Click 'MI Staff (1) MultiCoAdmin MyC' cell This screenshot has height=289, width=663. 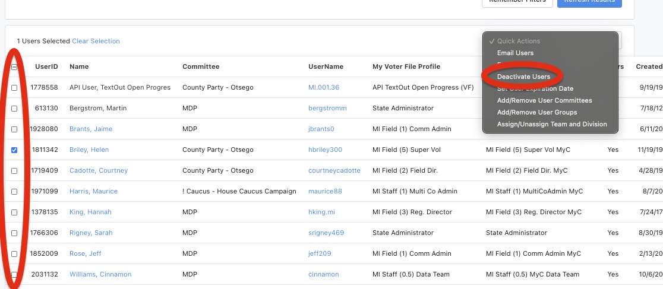535,191
